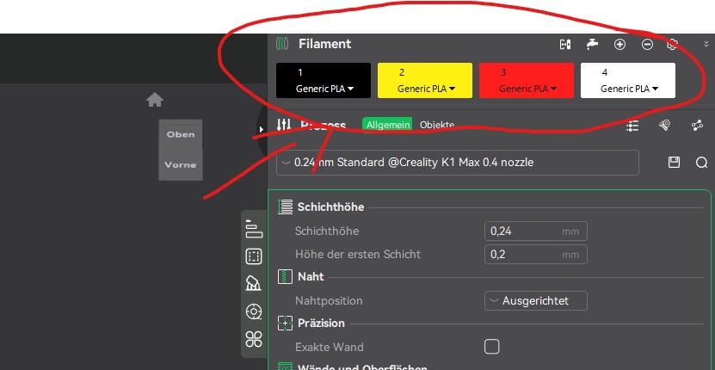Switch to the Allgemein tab
This screenshot has height=370, width=715.
[x=387, y=125]
